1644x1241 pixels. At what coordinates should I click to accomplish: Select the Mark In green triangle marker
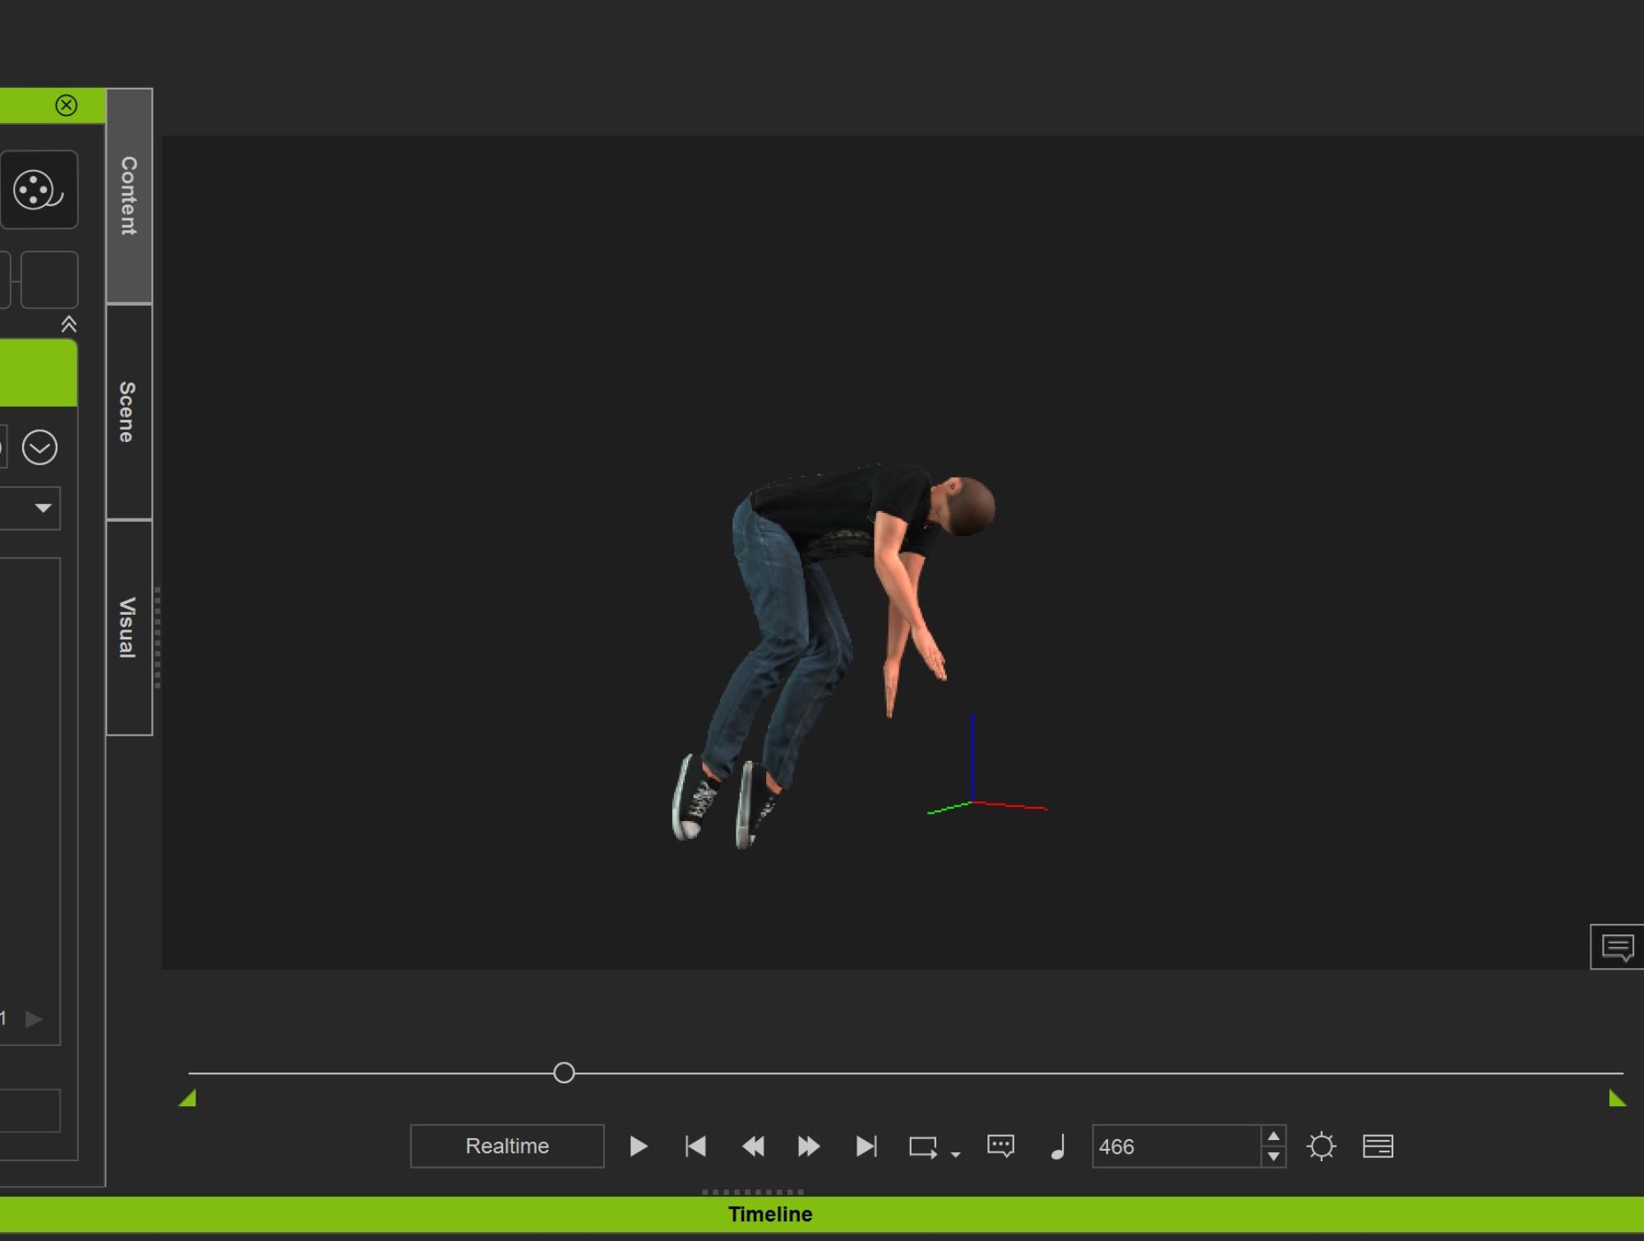(x=187, y=1098)
